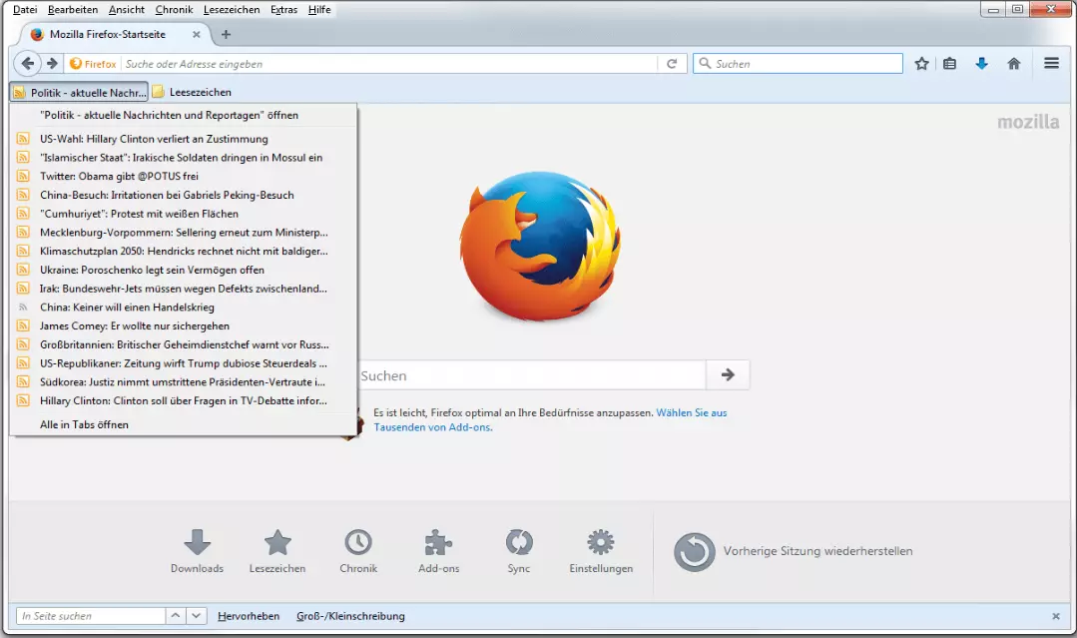This screenshot has height=638, width=1077.
Task: Go to Home page icon
Action: pos(1014,64)
